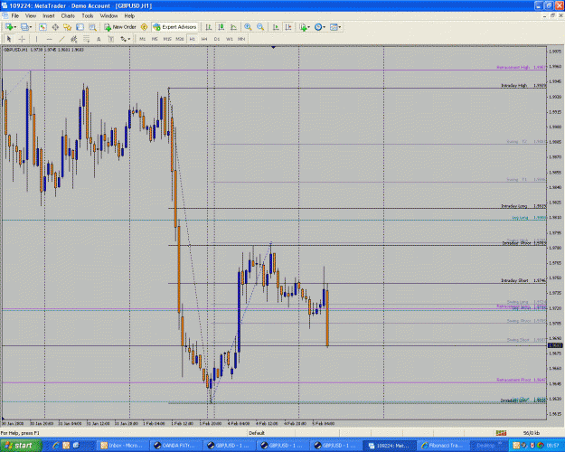
Task: Switch chart to line chart icon
Action: point(233,27)
